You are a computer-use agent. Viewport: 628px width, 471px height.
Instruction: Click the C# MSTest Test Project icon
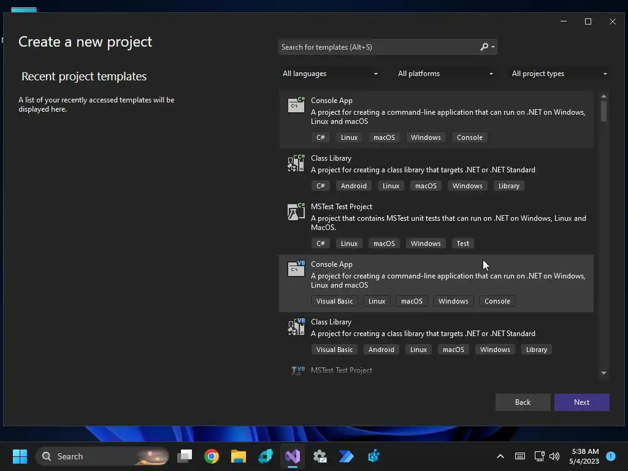tap(296, 212)
